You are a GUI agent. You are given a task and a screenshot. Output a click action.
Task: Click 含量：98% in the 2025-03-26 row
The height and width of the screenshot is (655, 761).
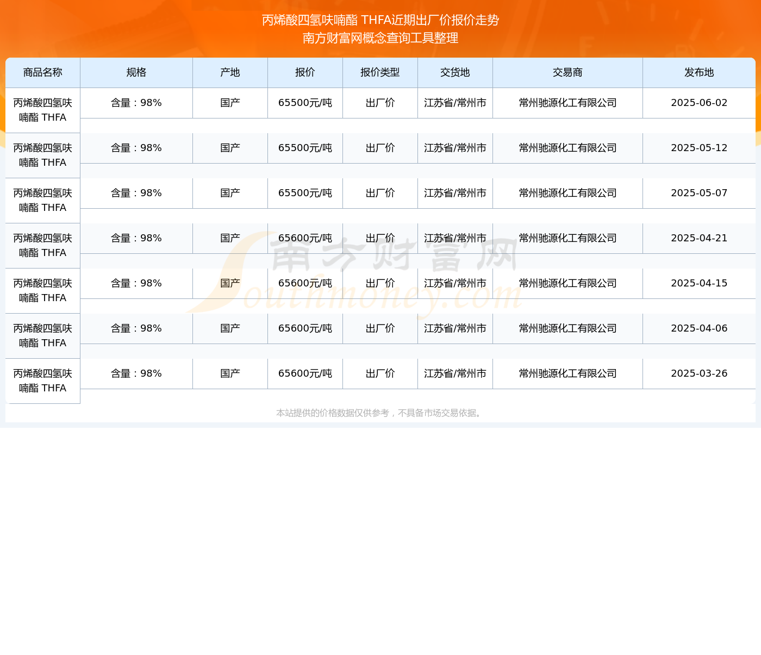pyautogui.click(x=136, y=373)
